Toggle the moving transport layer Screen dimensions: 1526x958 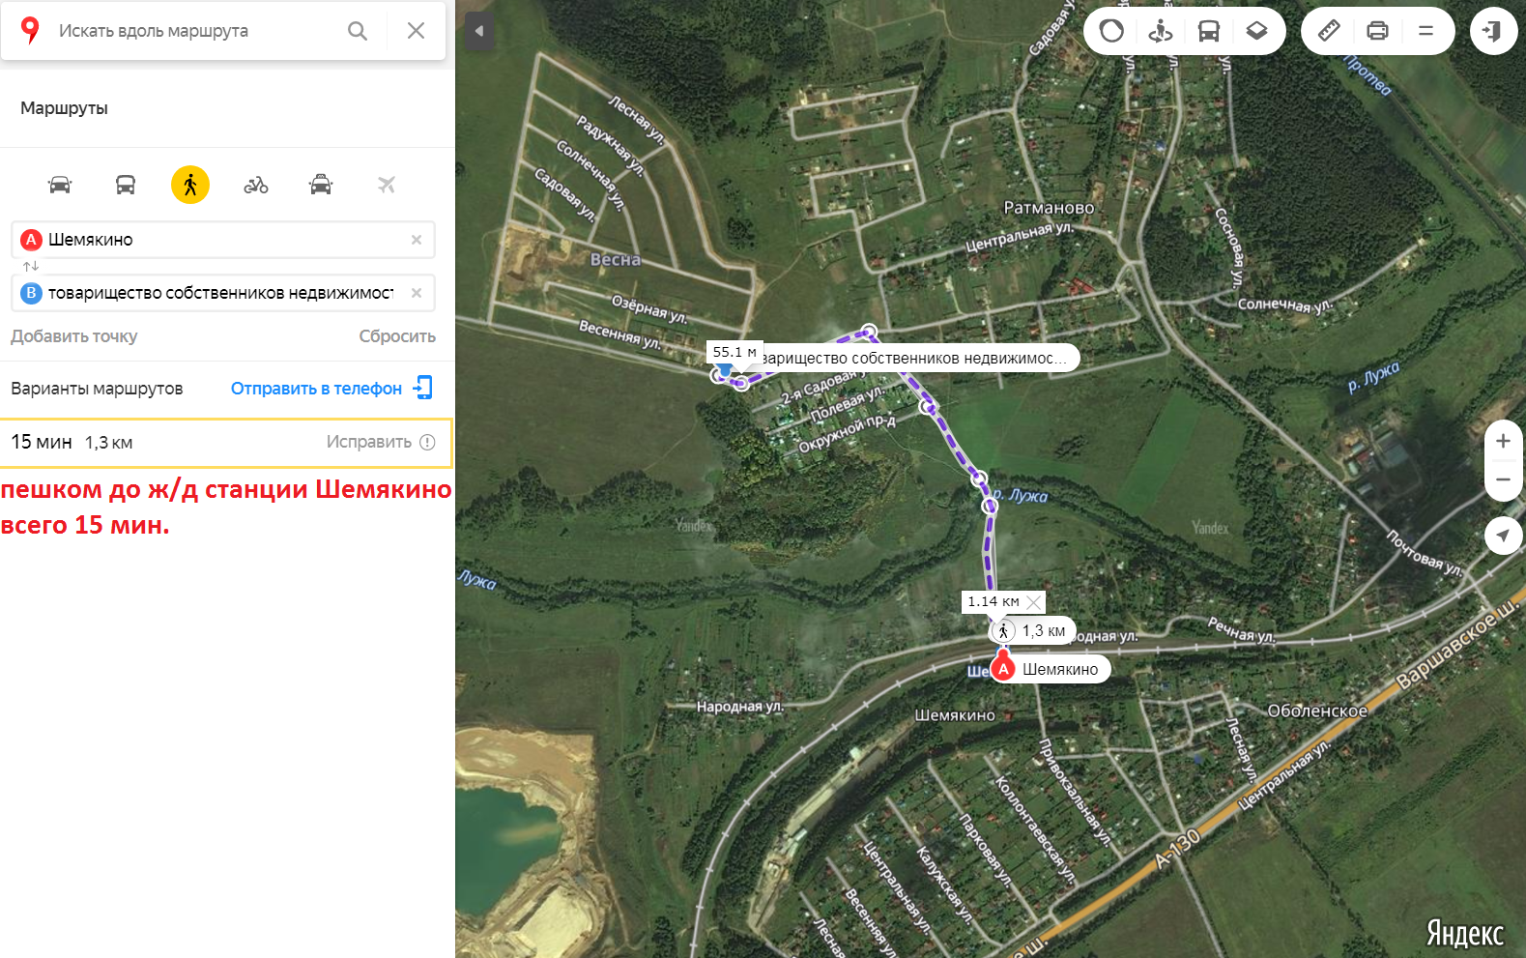coord(1208,31)
